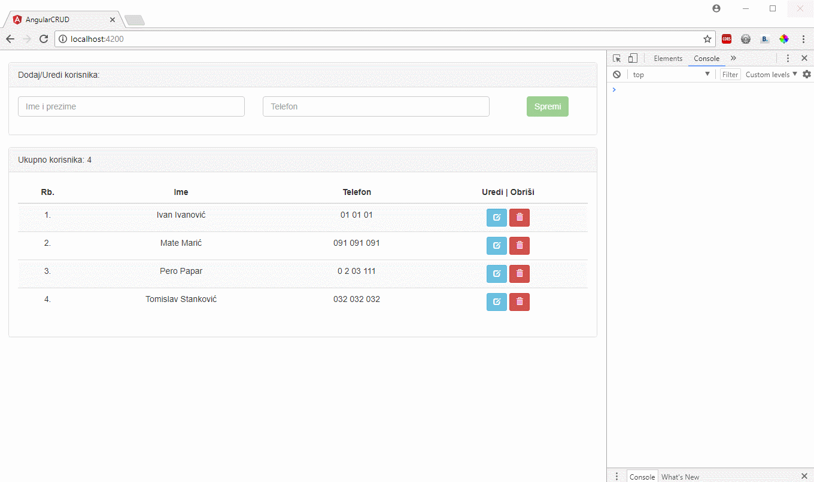The height and width of the screenshot is (482, 814).
Task: Delete the Tomislav Stanković entry
Action: (519, 302)
